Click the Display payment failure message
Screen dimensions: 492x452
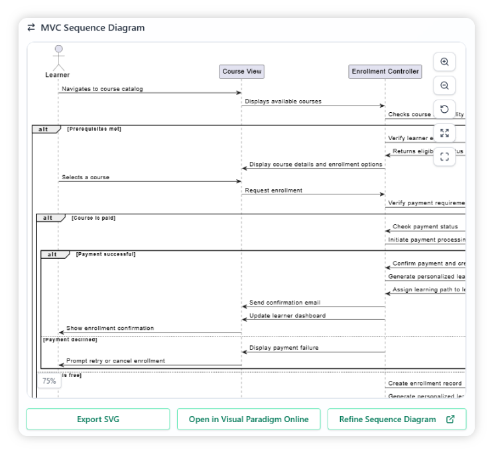pos(284,348)
